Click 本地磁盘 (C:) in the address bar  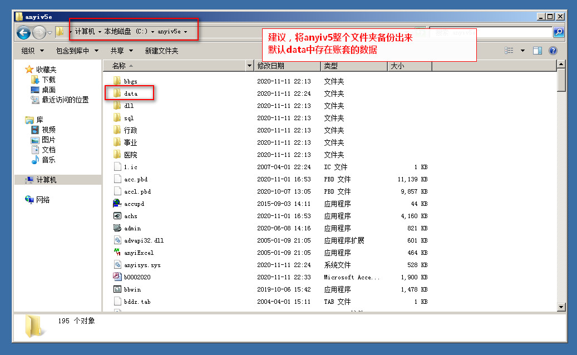click(x=125, y=32)
